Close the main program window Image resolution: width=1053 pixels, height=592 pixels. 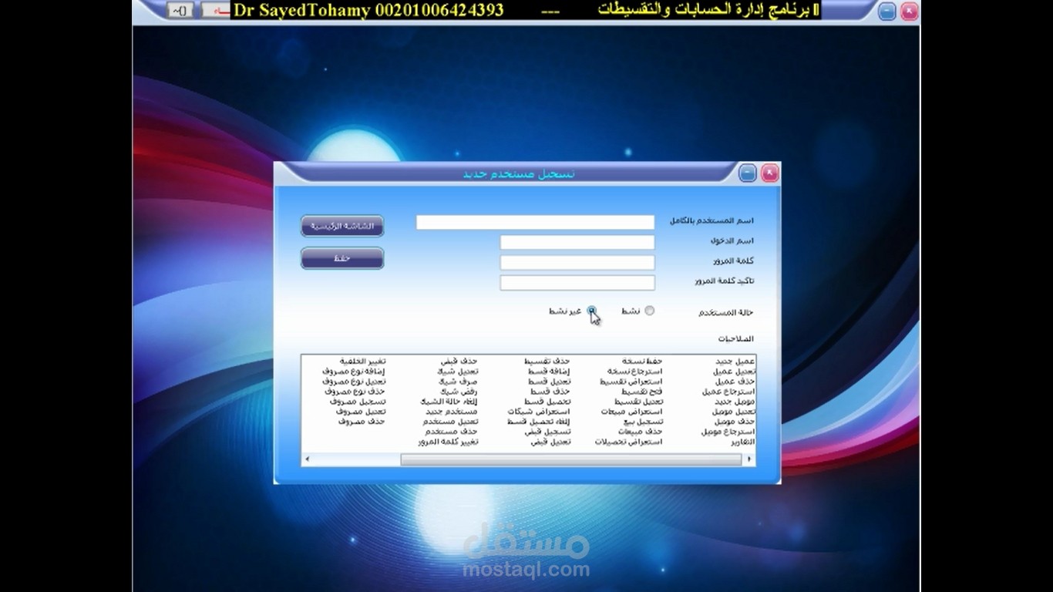(910, 11)
